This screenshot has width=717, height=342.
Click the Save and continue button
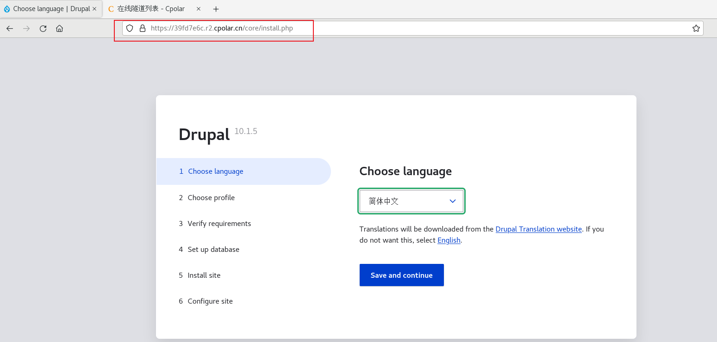click(x=401, y=275)
